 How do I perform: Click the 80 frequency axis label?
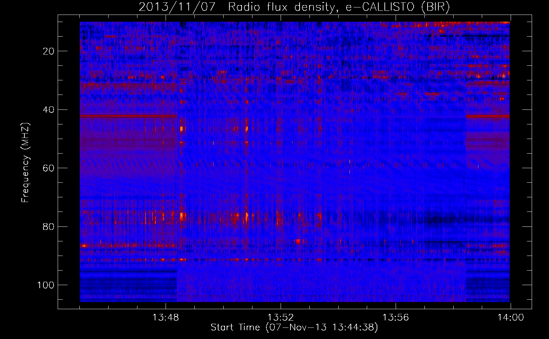49,226
